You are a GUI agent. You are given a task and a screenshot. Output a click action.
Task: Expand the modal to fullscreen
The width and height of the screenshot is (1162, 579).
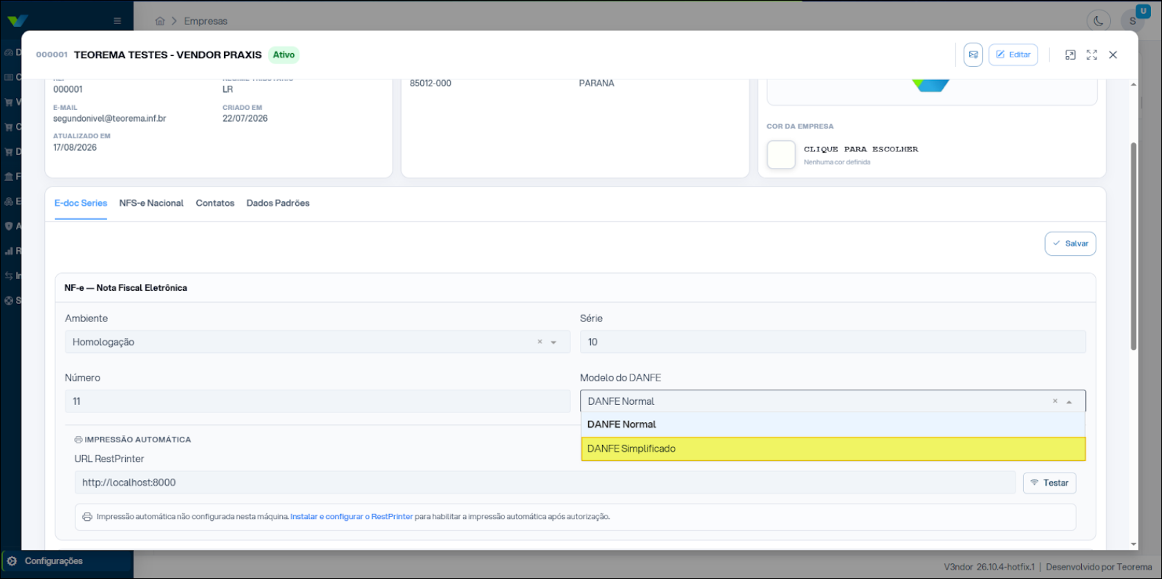coord(1091,55)
